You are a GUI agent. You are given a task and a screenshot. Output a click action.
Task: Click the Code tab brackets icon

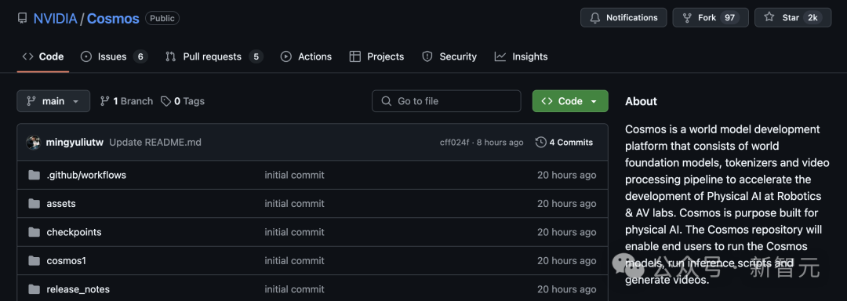pyautogui.click(x=27, y=56)
